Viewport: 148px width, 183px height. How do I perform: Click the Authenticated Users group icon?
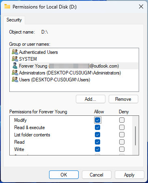pyautogui.click(x=15, y=52)
